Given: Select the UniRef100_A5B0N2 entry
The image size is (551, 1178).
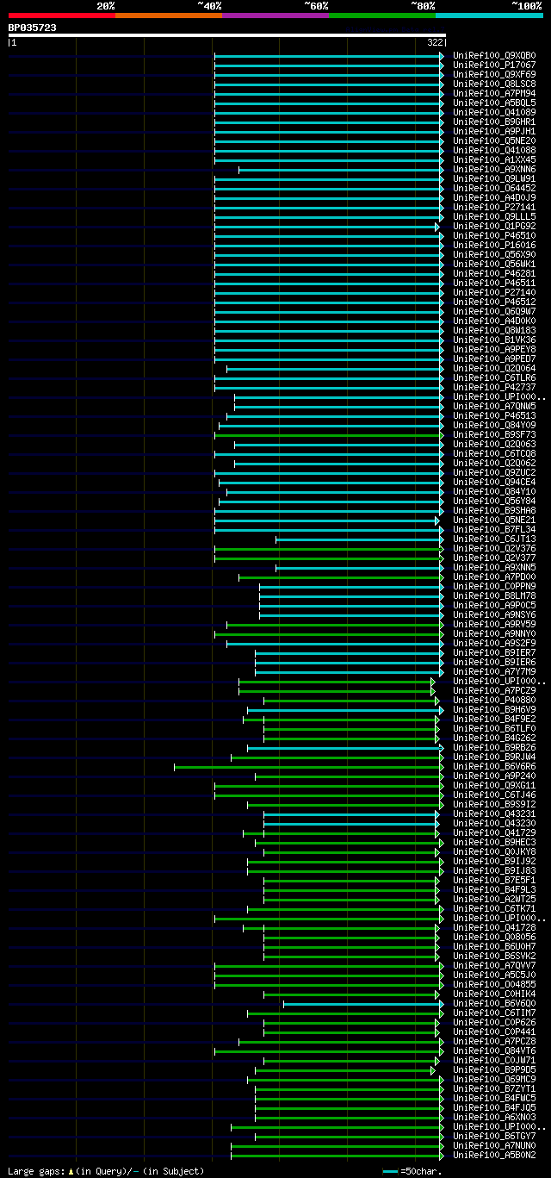Looking at the screenshot, I should 494,1155.
